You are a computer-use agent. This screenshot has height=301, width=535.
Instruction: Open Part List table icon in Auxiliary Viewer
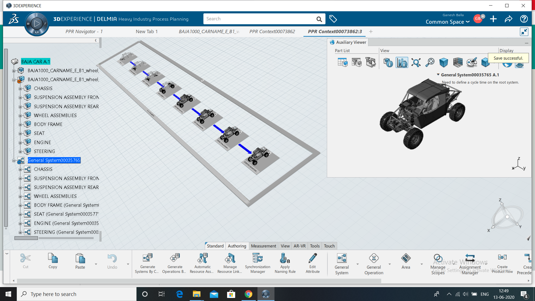(x=342, y=62)
